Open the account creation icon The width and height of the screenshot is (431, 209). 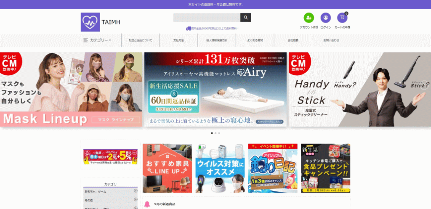(309, 18)
